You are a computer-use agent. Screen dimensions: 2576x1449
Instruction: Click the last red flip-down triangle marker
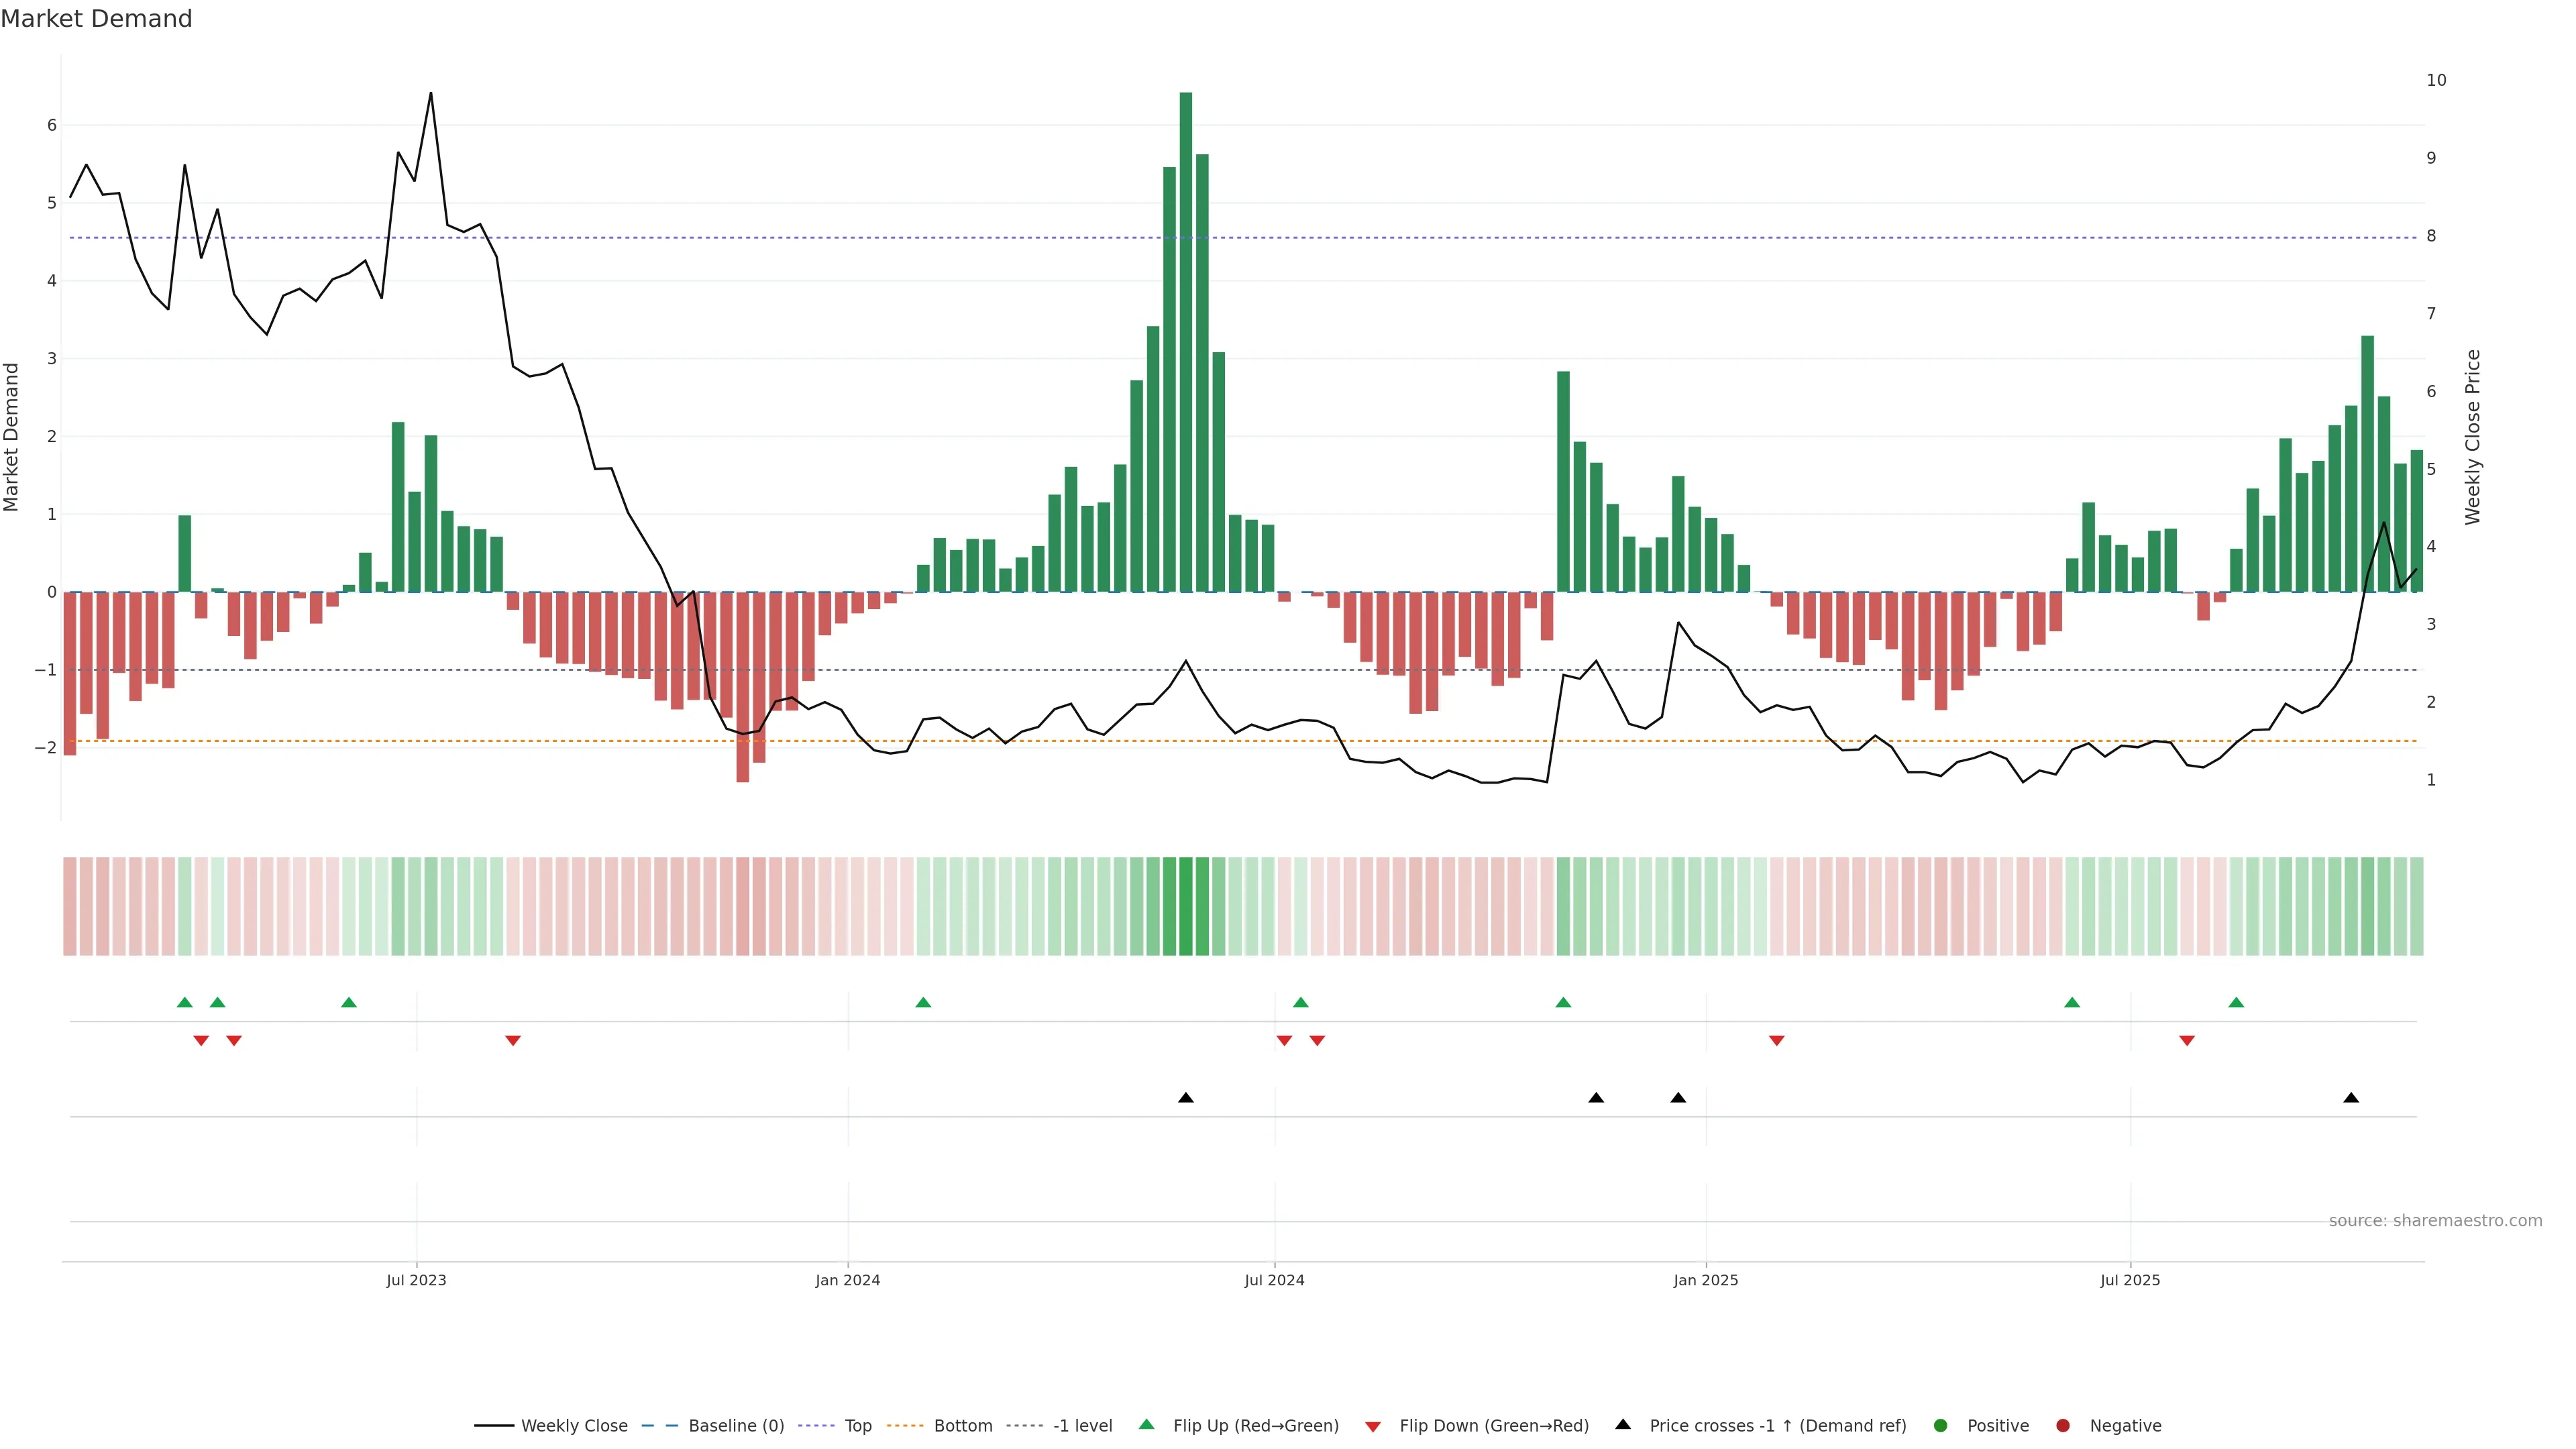[x=2187, y=1041]
